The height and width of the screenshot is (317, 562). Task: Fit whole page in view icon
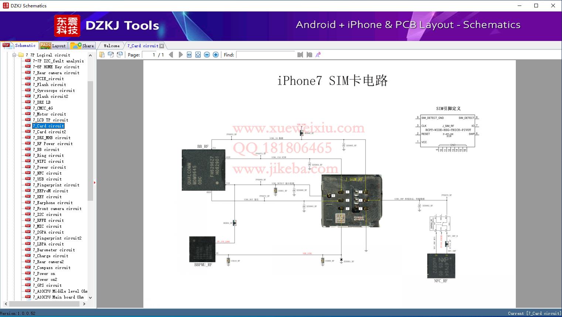198,55
